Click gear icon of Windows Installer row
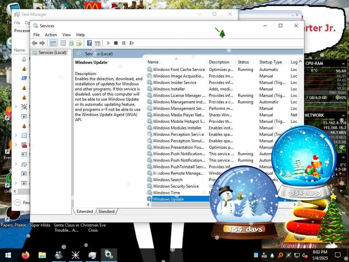 point(150,89)
